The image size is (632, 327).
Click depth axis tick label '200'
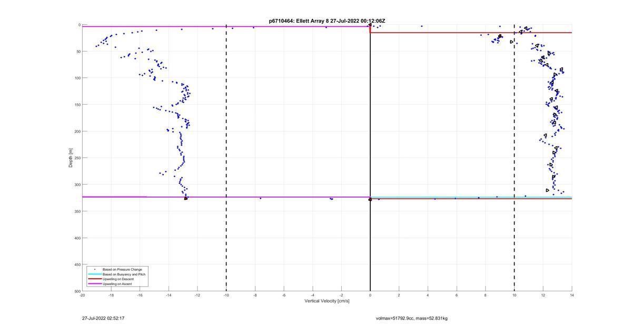click(x=77, y=131)
